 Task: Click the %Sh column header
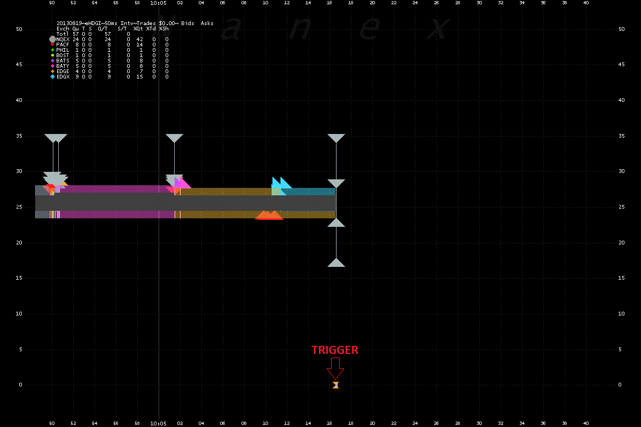pos(164,28)
